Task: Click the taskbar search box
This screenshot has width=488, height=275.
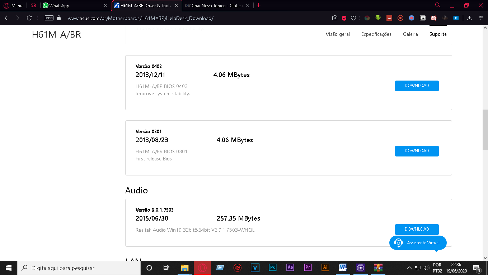Action: [x=79, y=268]
